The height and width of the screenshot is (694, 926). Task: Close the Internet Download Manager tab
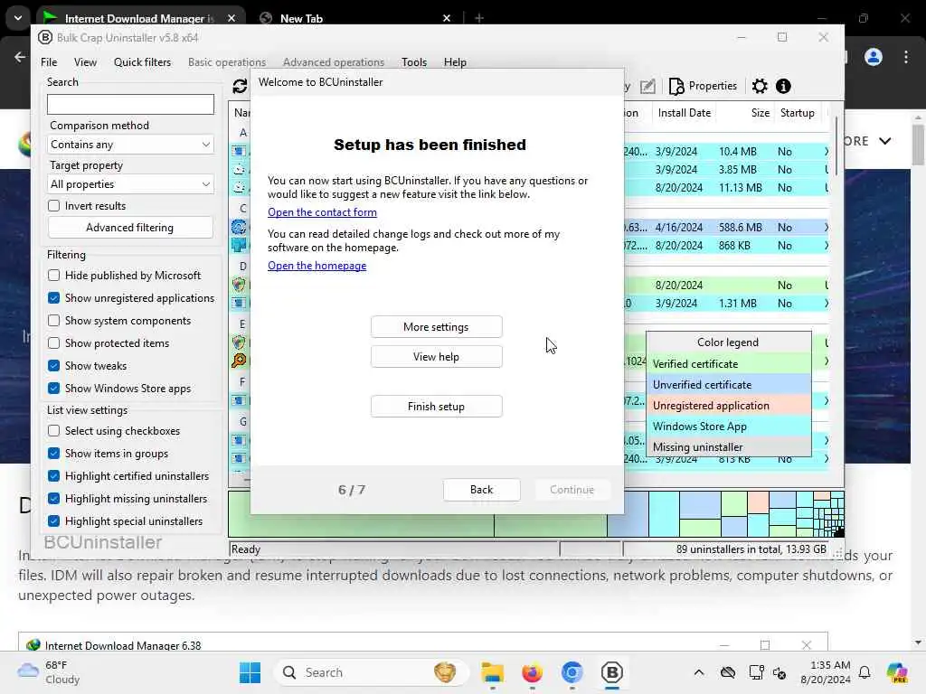pos(231,18)
